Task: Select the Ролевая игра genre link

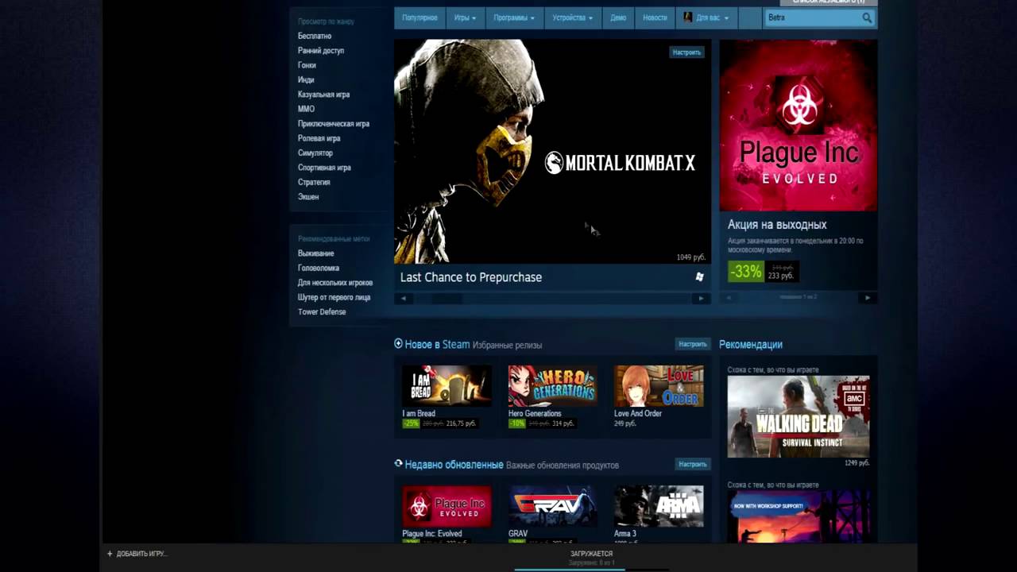Action: click(x=319, y=138)
